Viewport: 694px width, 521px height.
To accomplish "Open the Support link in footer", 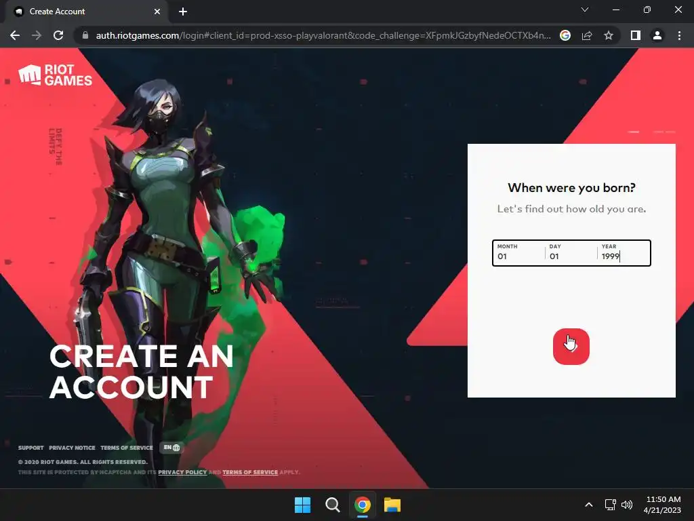I will [31, 448].
